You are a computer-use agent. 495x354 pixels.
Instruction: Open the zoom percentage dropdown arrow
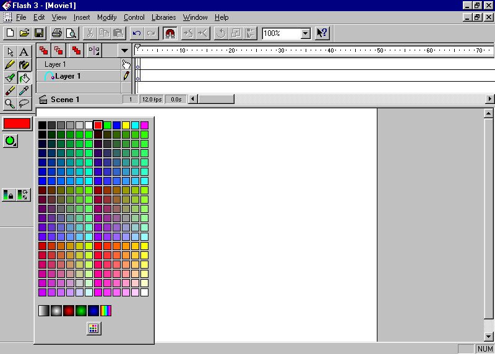[305, 33]
